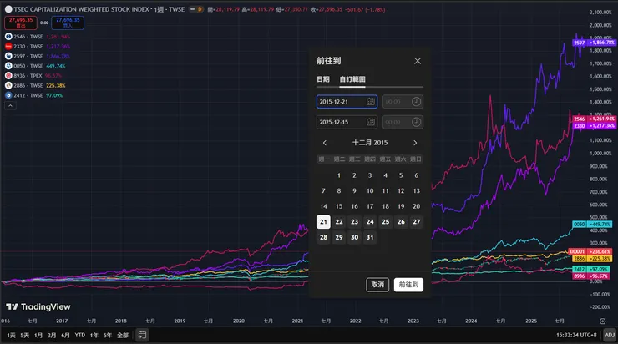Viewport: 618px width, 344px height.
Task: Select the 2330 TWSE legend row
Action: tap(38, 47)
